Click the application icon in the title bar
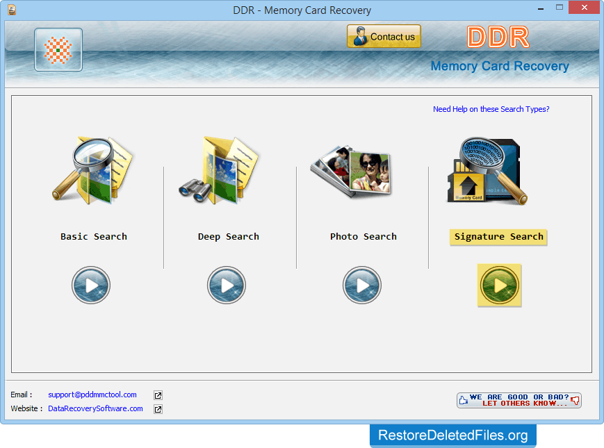 tap(12, 10)
